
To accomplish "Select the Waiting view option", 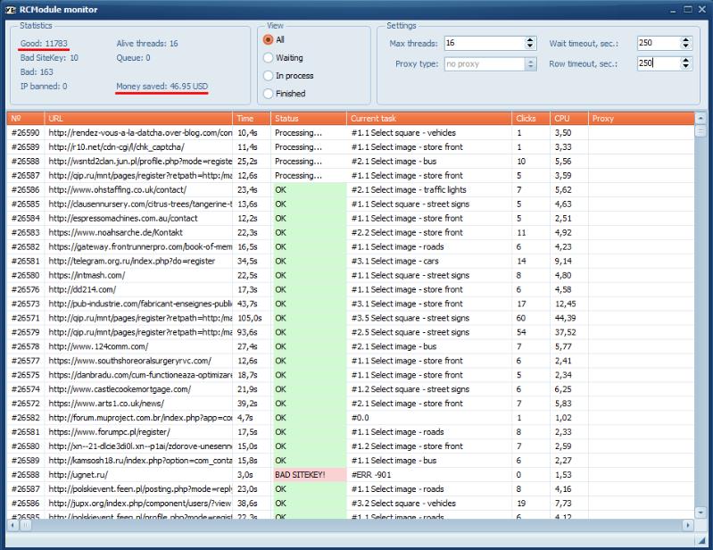I will 283,58.
